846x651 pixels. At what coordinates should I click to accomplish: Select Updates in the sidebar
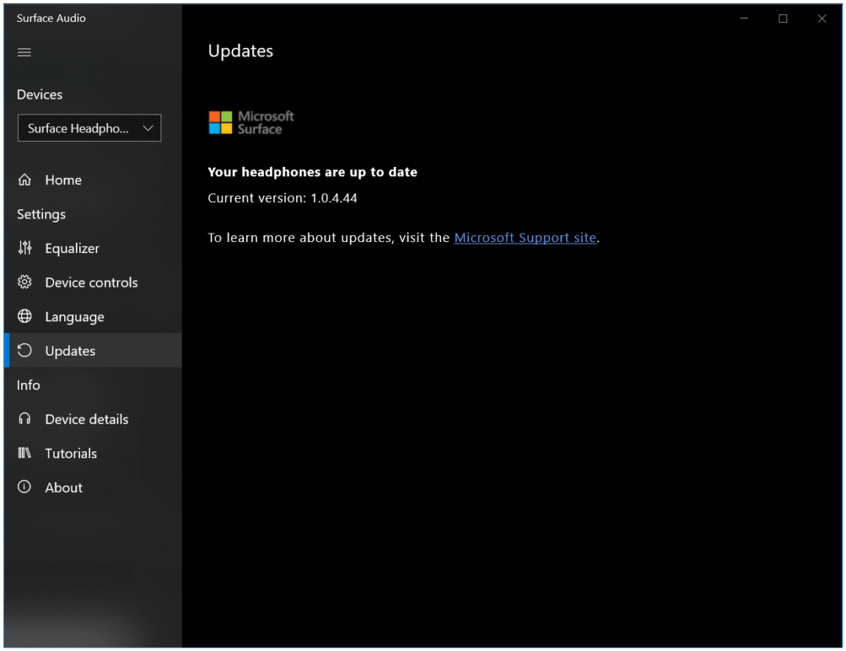coord(69,350)
